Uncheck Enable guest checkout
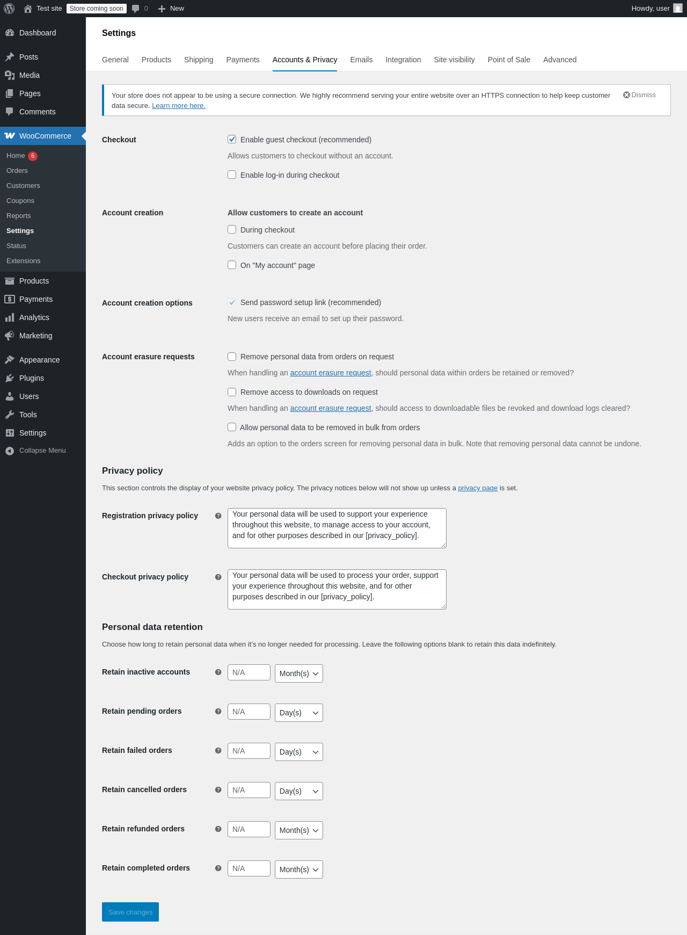The height and width of the screenshot is (935, 687). pos(232,139)
